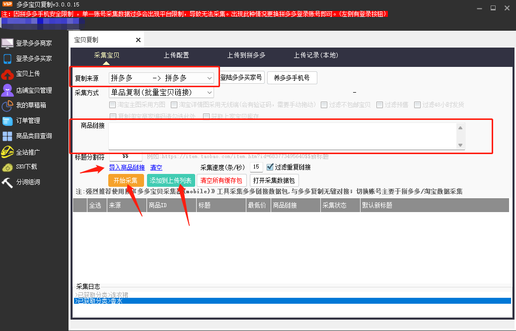Click the 打开采集数据包 button

click(x=274, y=180)
